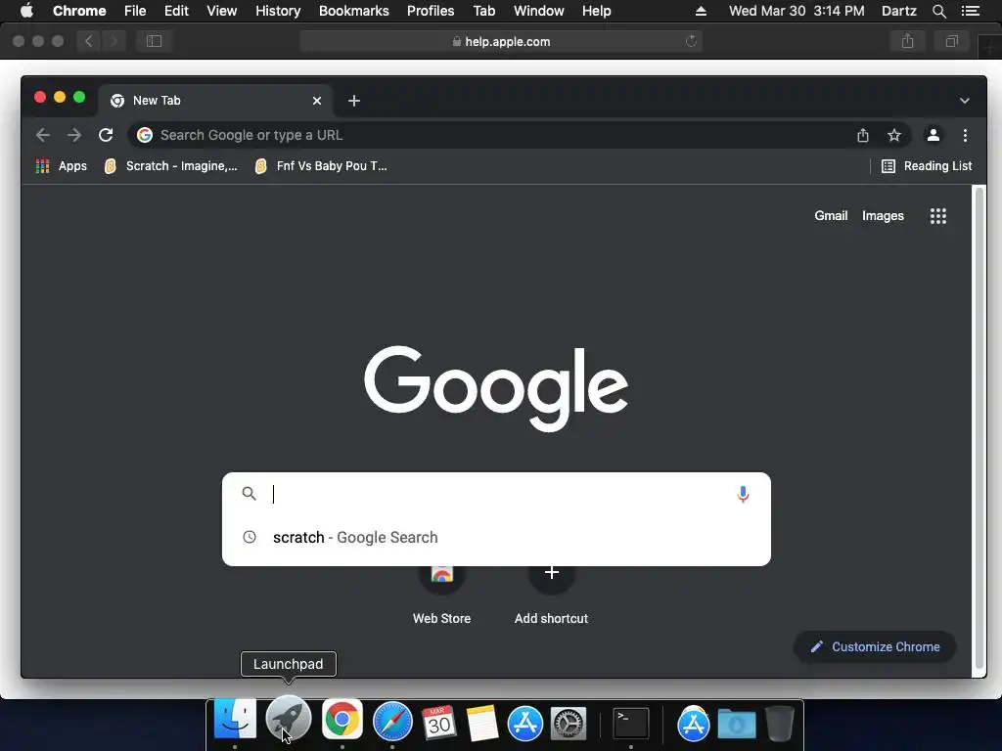Image resolution: width=1002 pixels, height=751 pixels.
Task: Start voice search with the microphone
Action: (743, 494)
